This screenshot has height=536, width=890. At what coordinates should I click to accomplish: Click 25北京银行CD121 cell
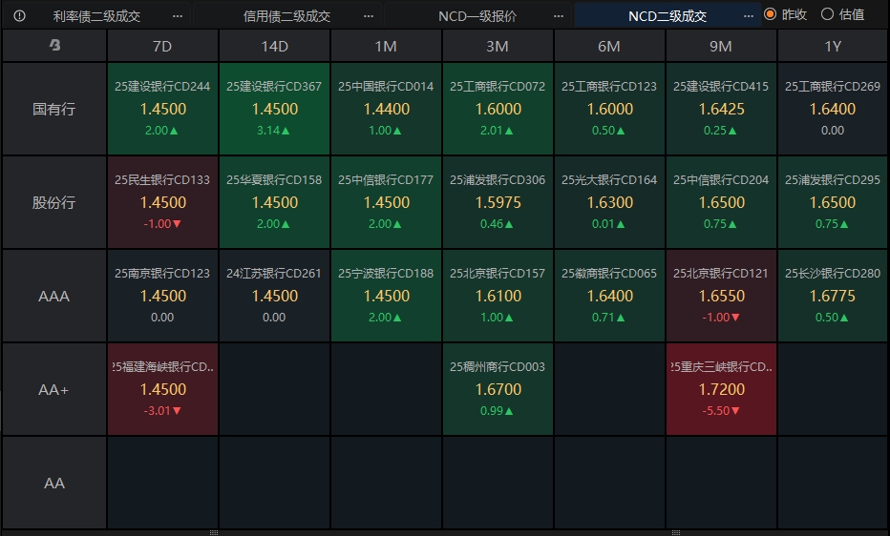pyautogui.click(x=721, y=296)
